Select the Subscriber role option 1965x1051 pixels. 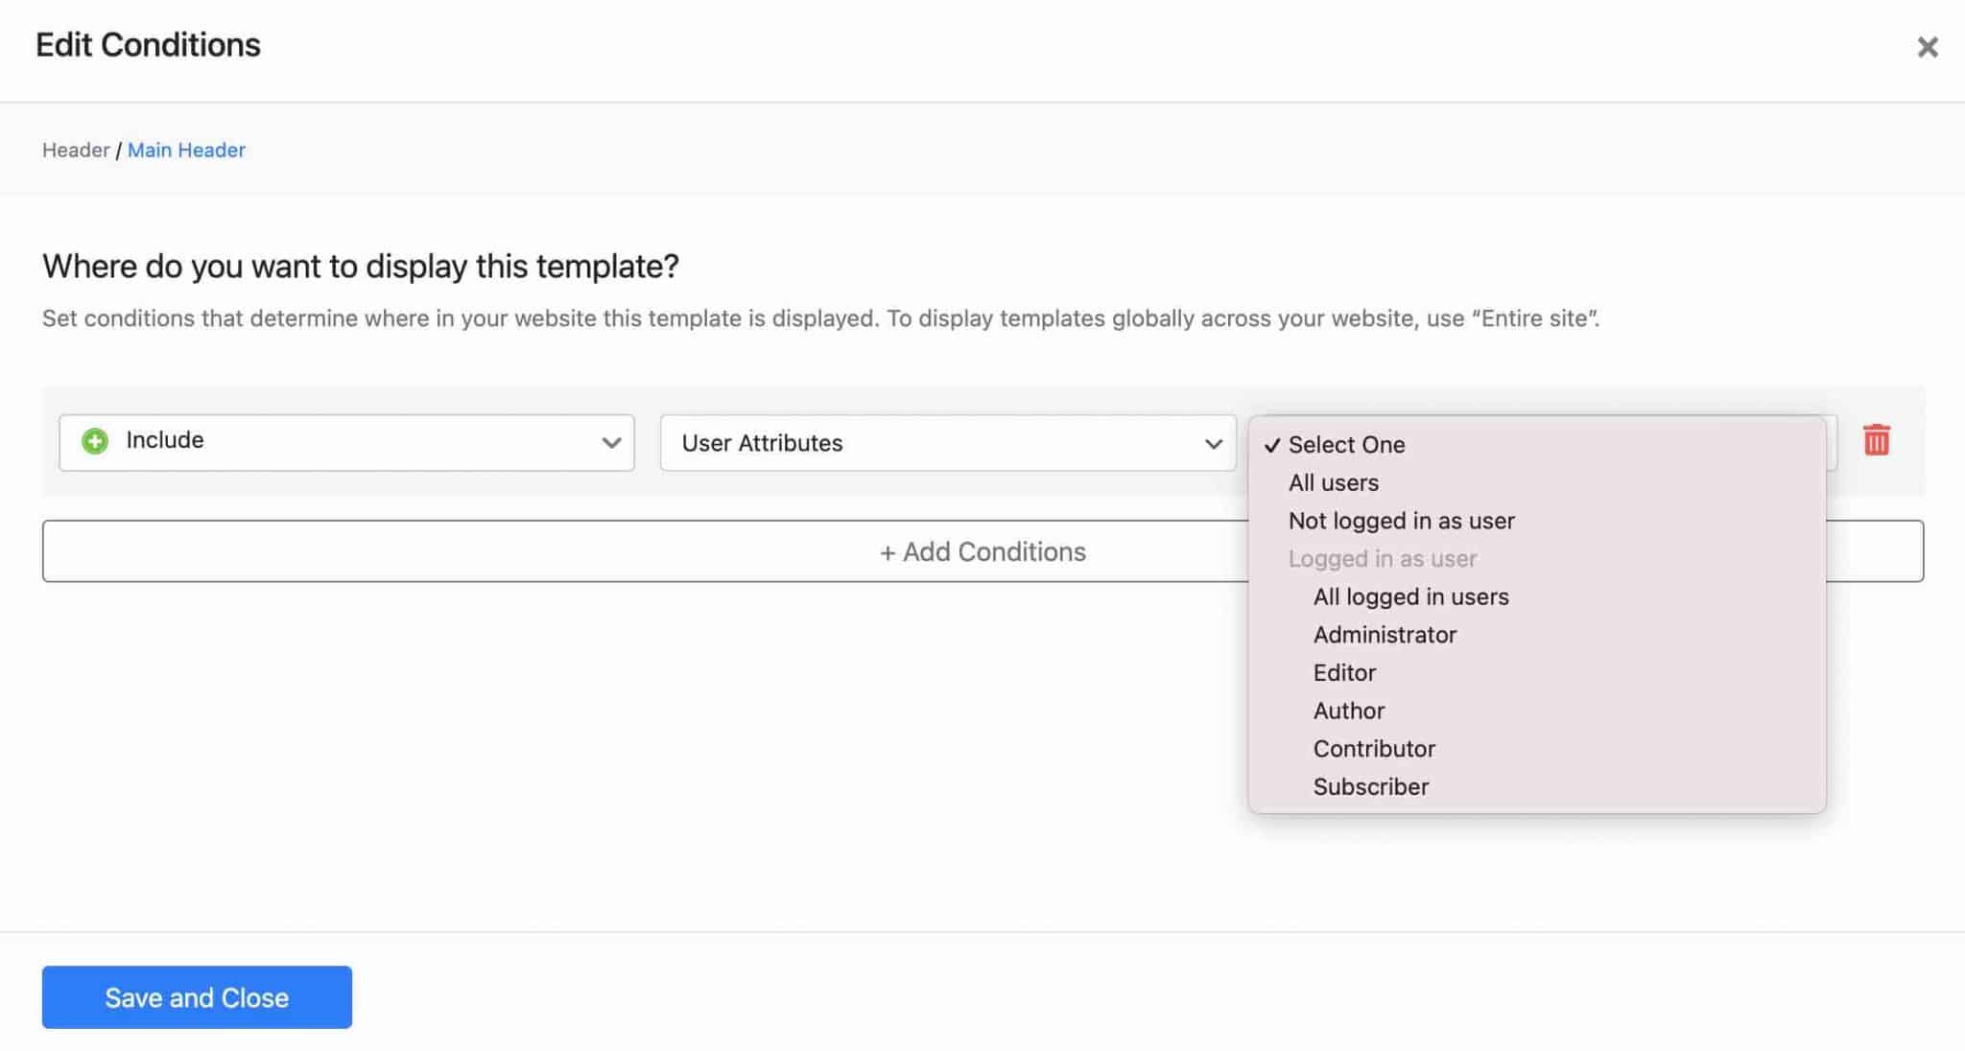coord(1370,787)
